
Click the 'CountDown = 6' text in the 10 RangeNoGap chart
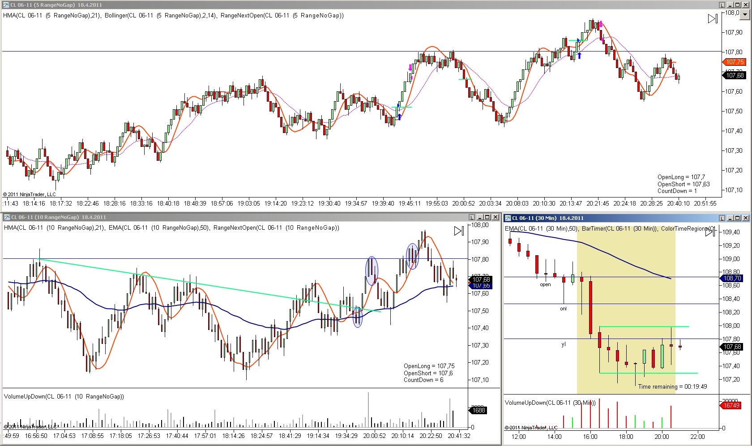423,380
